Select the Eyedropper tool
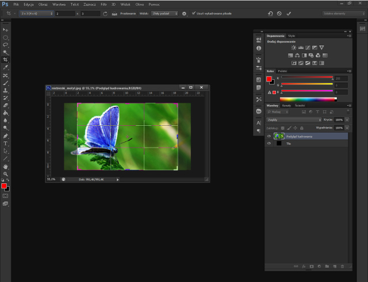The width and height of the screenshot is (368, 282). [5, 68]
